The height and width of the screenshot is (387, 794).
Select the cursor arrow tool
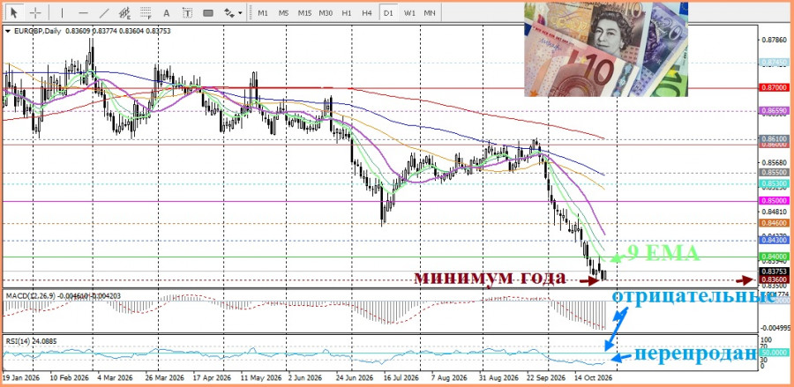point(14,12)
